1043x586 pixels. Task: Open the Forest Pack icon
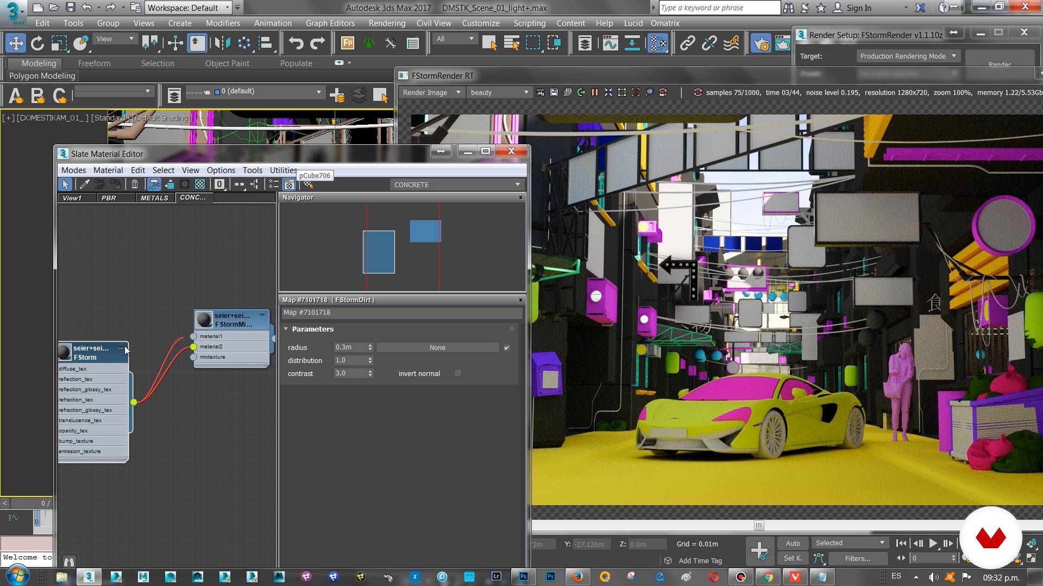click(347, 43)
